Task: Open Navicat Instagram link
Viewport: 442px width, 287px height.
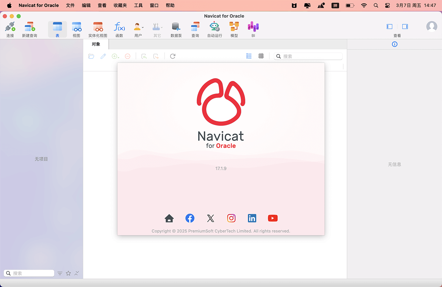Action: tap(231, 218)
